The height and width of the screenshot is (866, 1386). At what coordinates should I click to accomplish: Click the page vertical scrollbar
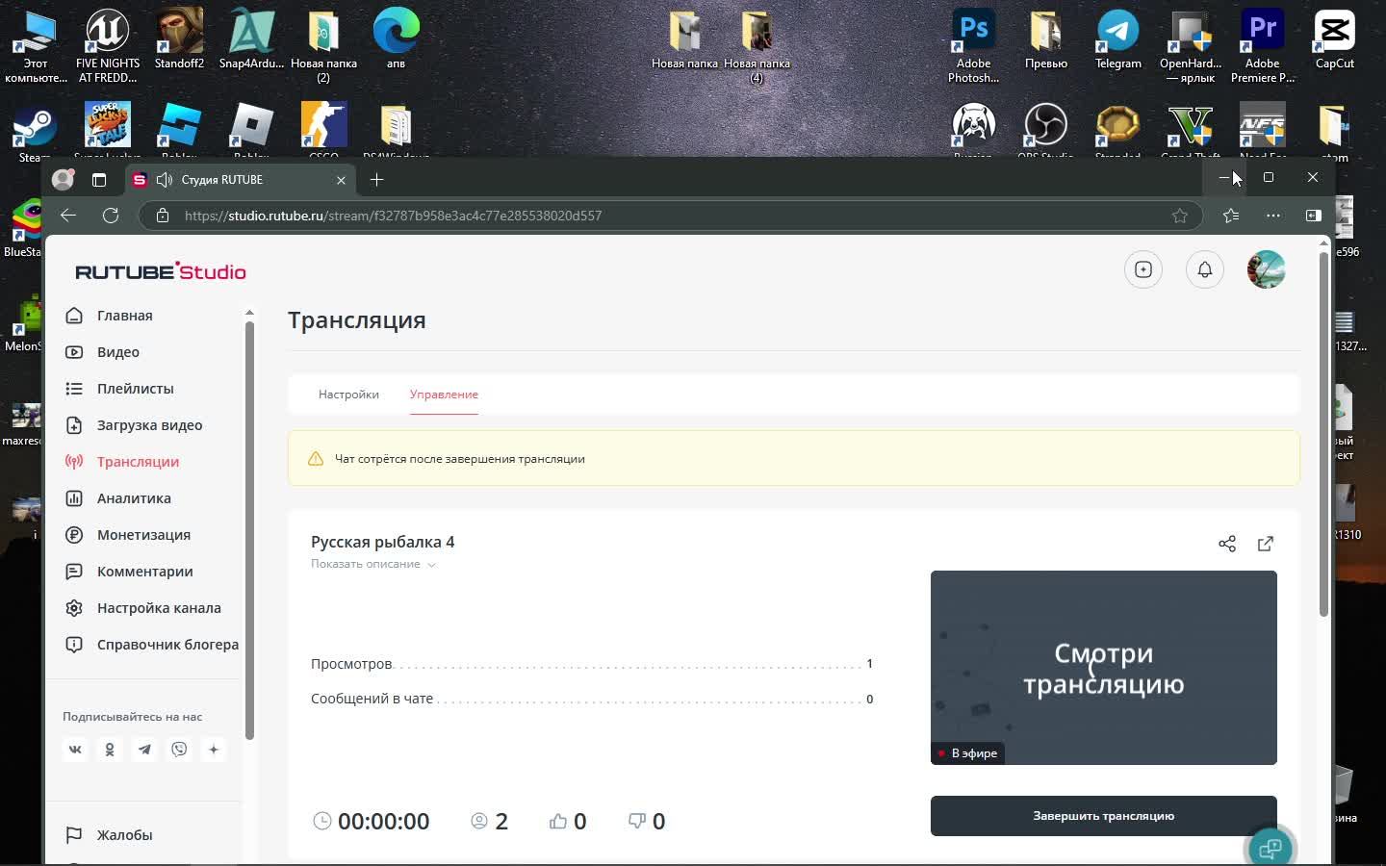tap(1323, 433)
